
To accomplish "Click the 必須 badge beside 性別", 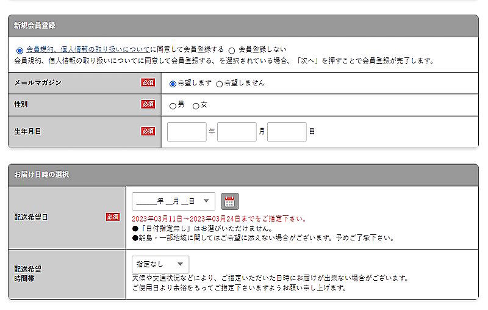I will 148,104.
